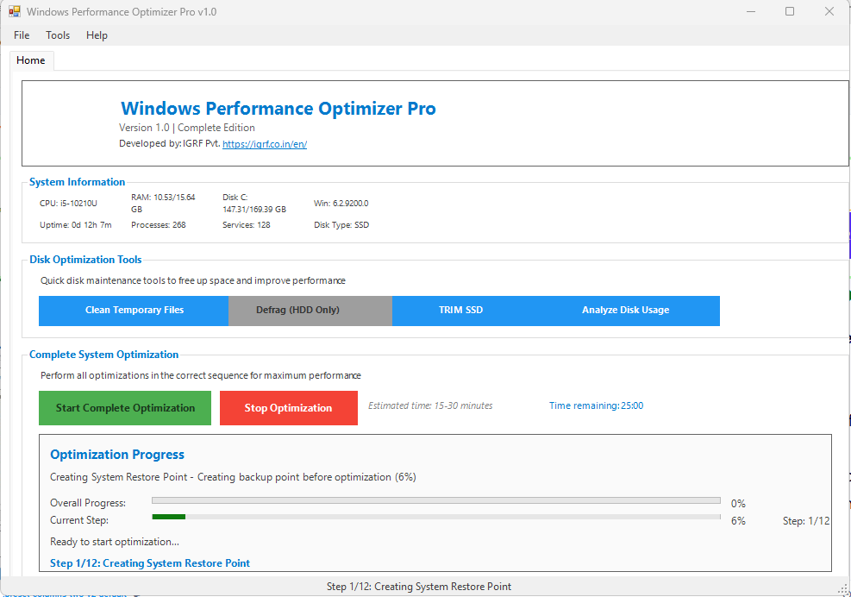The height and width of the screenshot is (597, 851).
Task: Click the green Start Complete Optimization button
Action: click(x=125, y=408)
